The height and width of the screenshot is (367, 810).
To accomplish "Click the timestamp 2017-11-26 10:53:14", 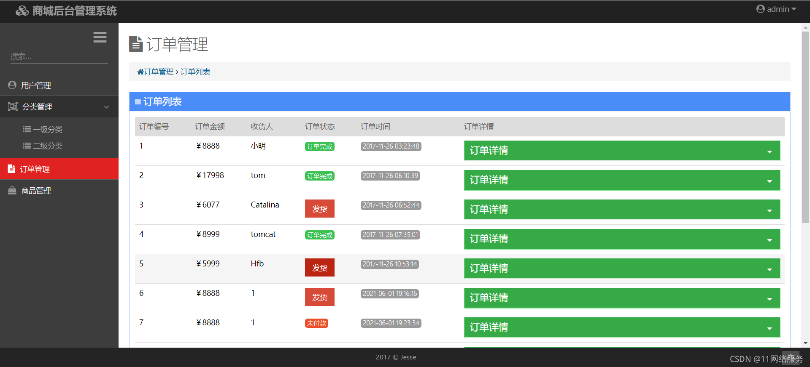I will tap(390, 264).
